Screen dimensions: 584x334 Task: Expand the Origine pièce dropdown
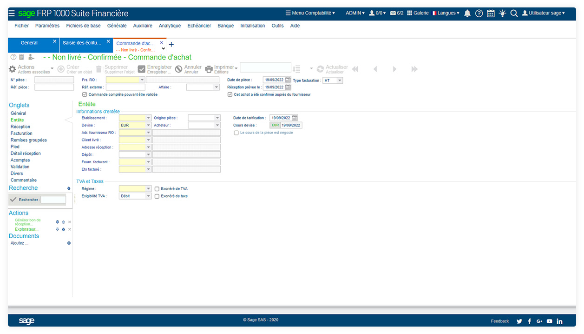pyautogui.click(x=217, y=118)
